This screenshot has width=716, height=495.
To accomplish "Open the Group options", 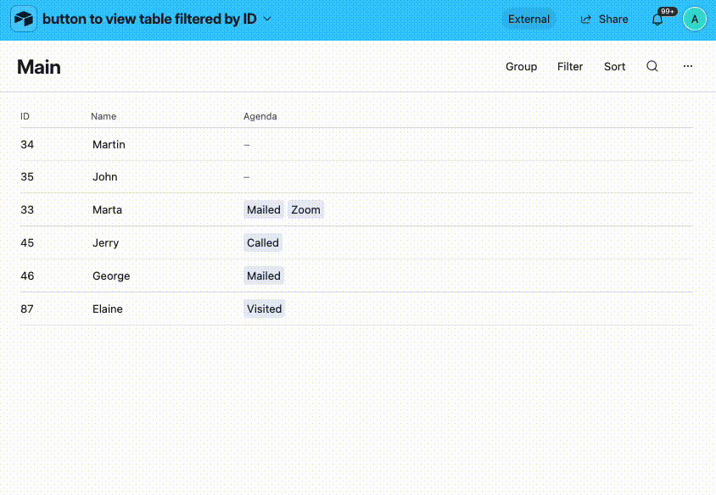I will (x=521, y=67).
